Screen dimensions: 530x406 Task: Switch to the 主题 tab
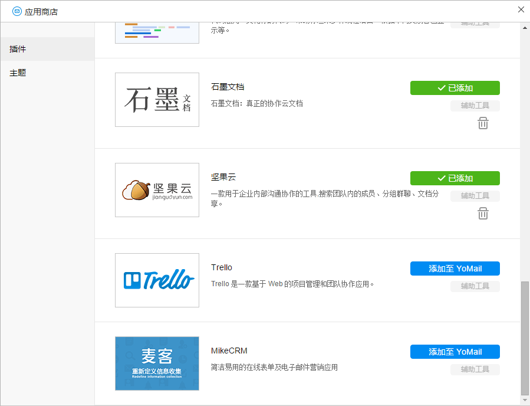47,73
